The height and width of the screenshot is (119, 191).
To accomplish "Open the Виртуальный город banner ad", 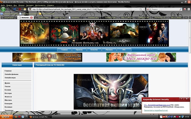I will 141,57.
